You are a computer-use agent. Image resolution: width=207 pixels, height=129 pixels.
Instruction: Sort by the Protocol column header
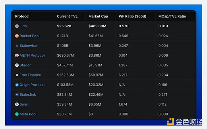(x=22, y=16)
